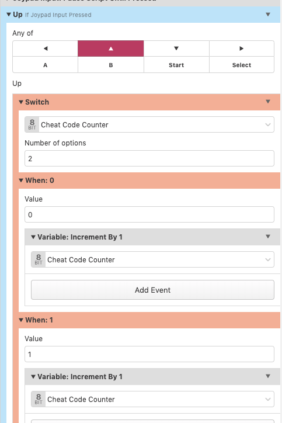Deselect the up arrow joypad button
This screenshot has width=282, height=423.
click(x=111, y=48)
